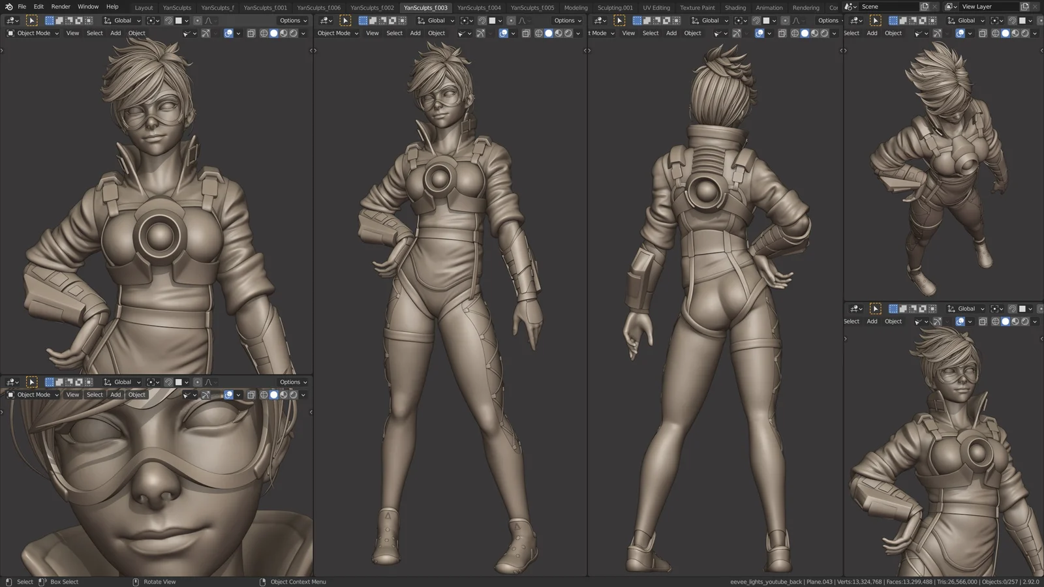Open the editor type selector icon
The height and width of the screenshot is (587, 1044).
coord(10,20)
